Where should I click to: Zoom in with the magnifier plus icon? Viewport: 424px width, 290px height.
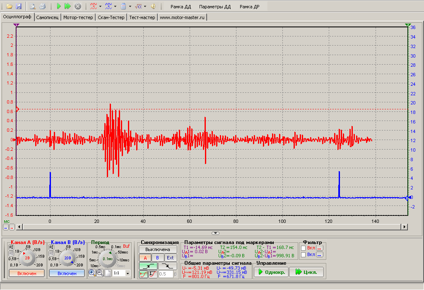point(92,273)
